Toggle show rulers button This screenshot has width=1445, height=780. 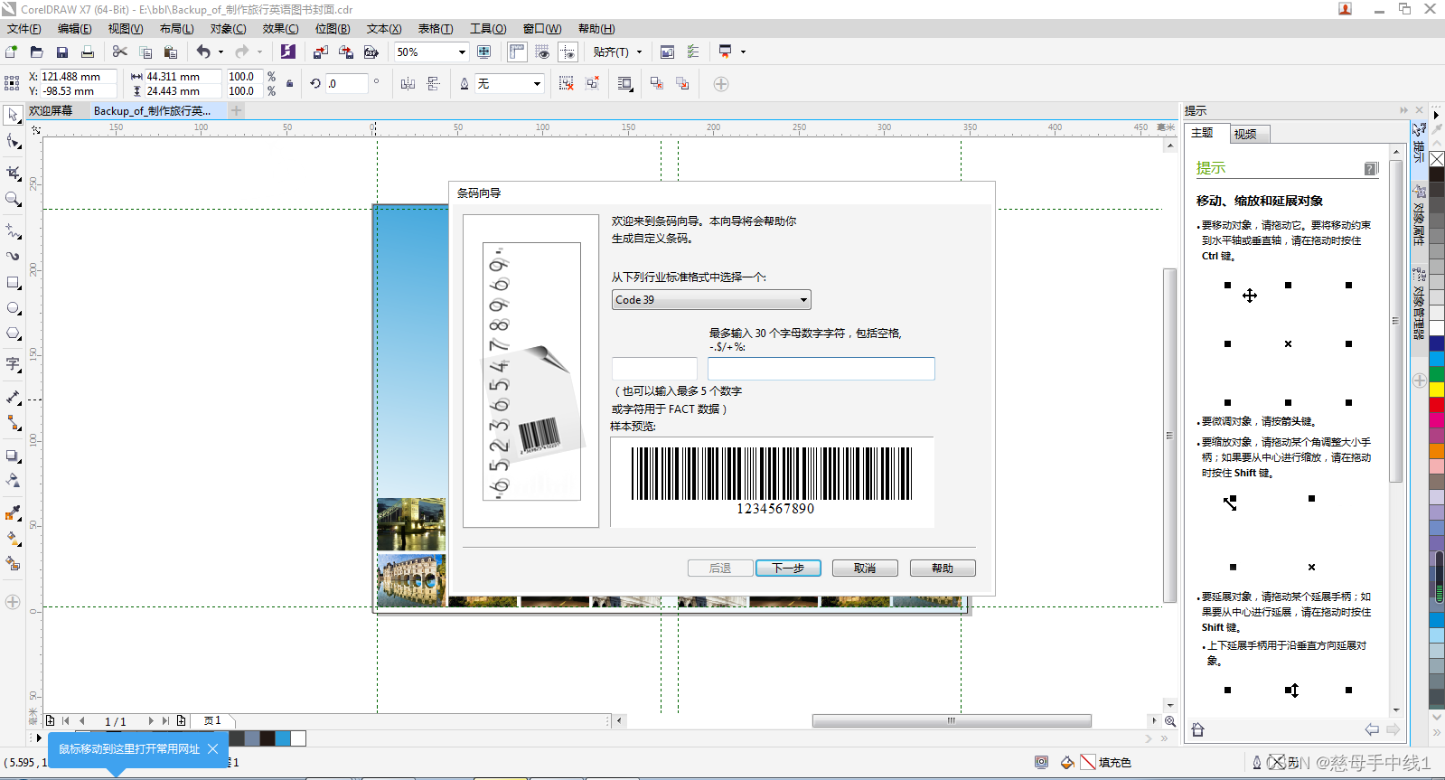[x=517, y=52]
